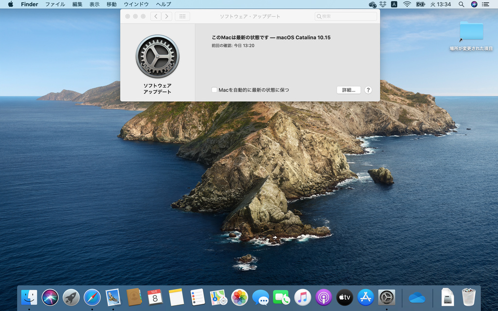The width and height of the screenshot is (498, 311).
Task: Open Safari from the Dock
Action: [92, 297]
